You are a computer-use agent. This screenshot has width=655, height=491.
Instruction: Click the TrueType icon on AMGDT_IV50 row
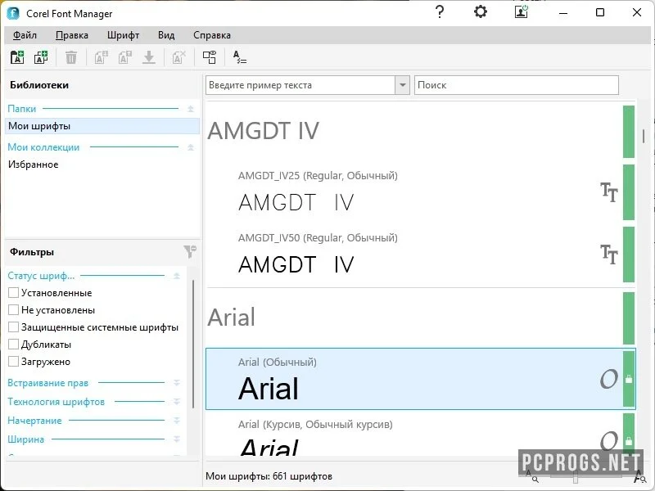point(609,255)
